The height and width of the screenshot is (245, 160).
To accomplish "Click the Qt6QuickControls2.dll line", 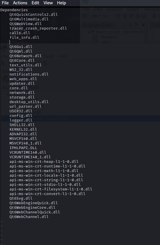I will [x=33, y=15].
